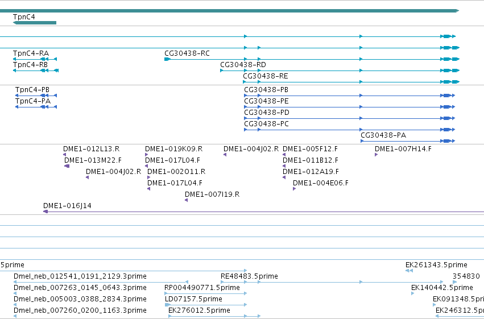Select EST LD07157.5prime
The height and width of the screenshot is (319, 484).
coord(193,299)
